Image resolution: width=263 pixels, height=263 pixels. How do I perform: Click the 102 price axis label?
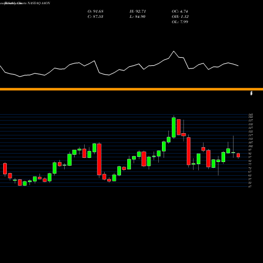click(251, 146)
